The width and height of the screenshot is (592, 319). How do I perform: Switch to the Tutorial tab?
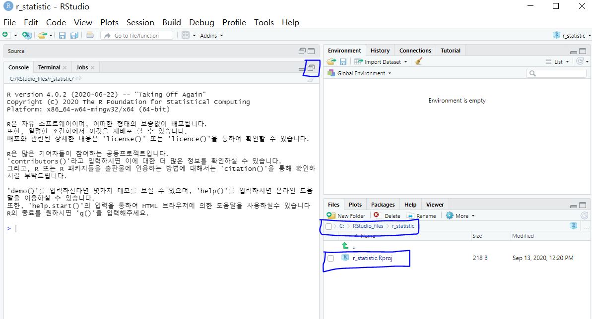451,51
